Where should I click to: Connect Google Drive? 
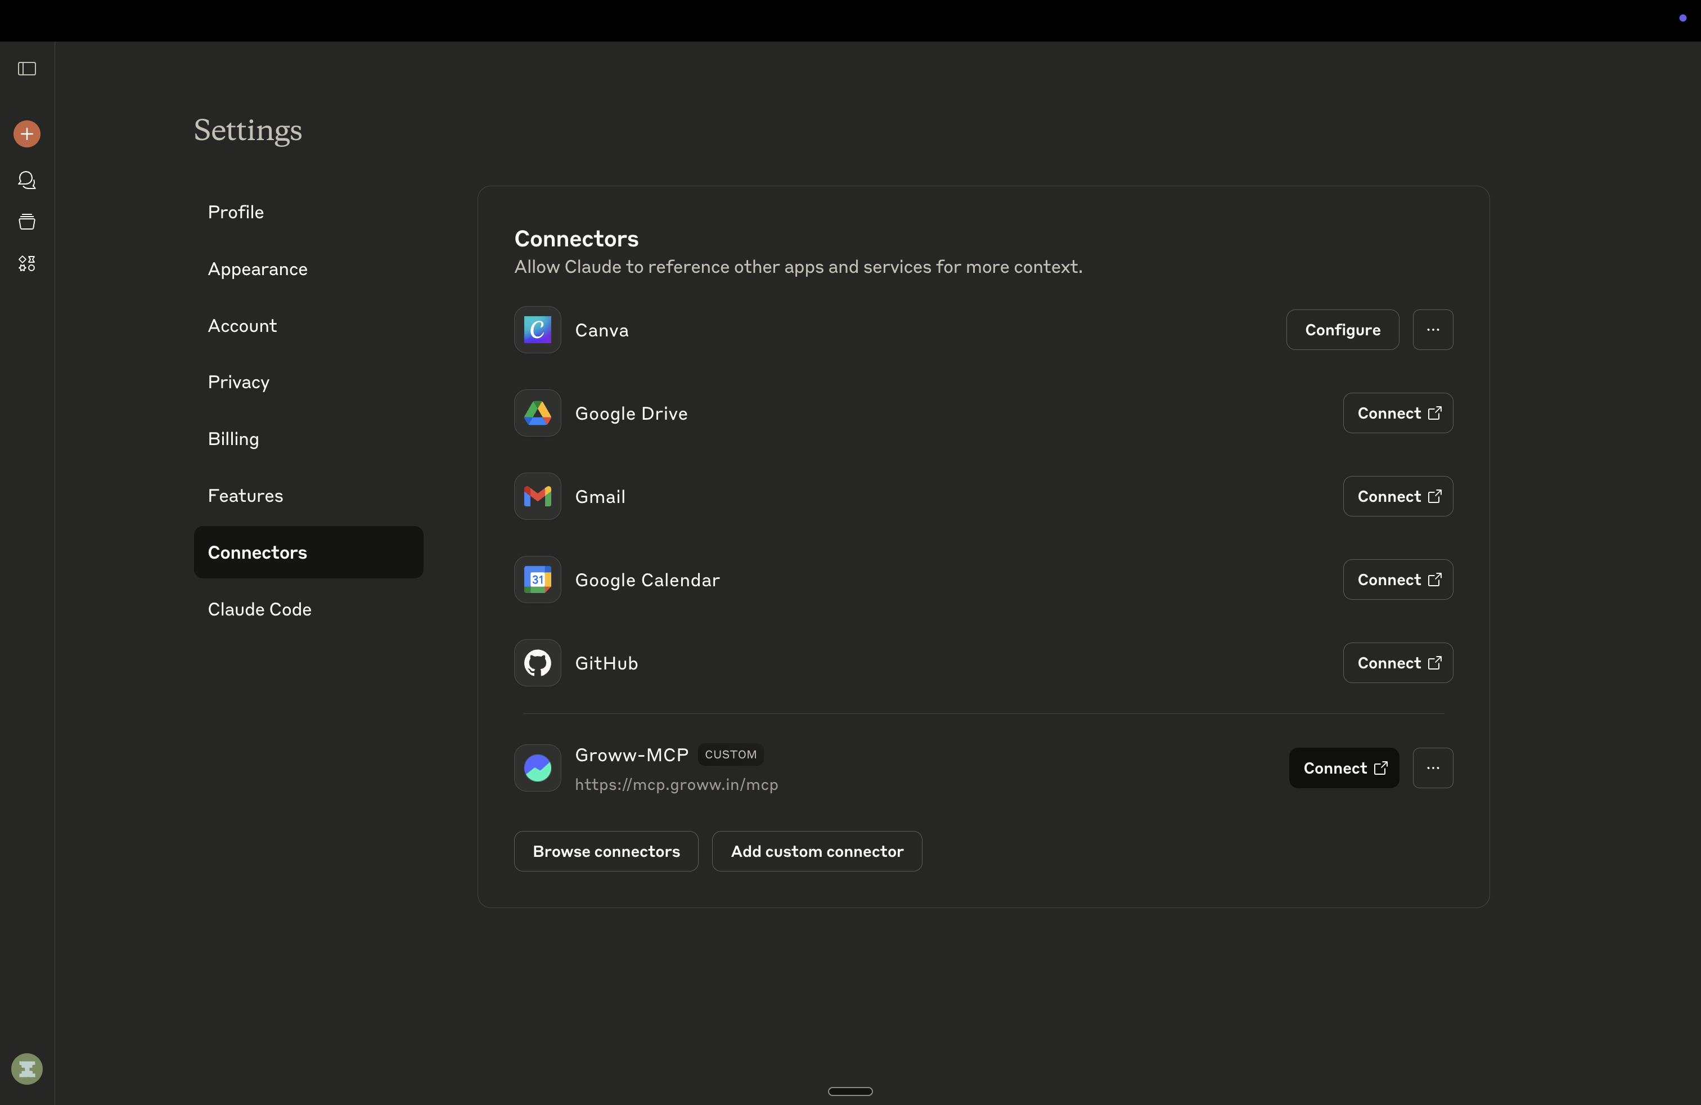click(x=1398, y=413)
